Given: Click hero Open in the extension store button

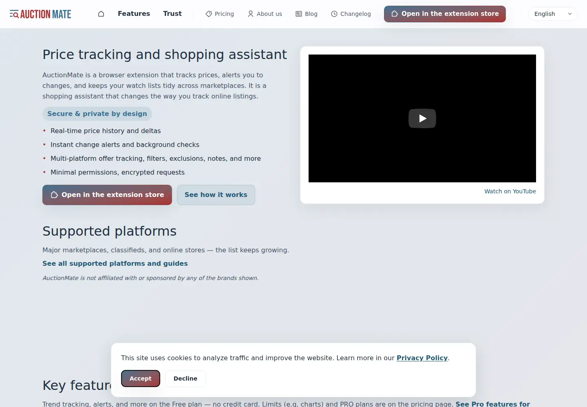Looking at the screenshot, I should pyautogui.click(x=107, y=195).
